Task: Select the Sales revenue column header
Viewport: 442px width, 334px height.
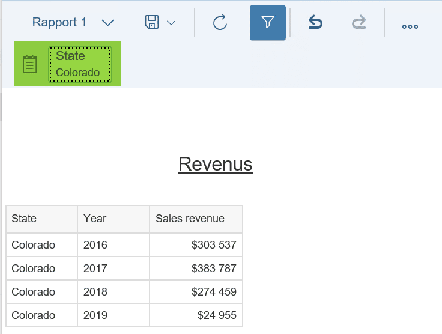Action: 196,219
